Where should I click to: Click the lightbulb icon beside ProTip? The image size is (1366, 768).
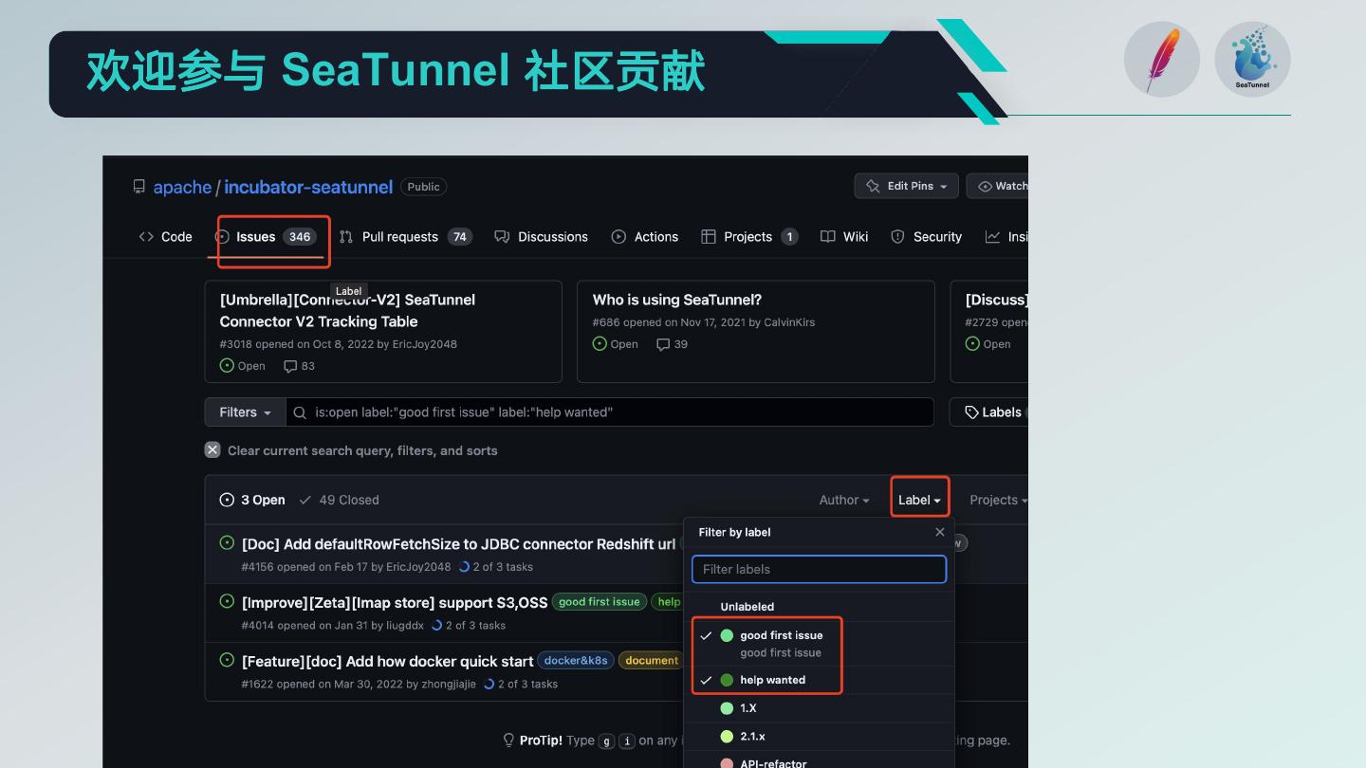[x=509, y=741]
